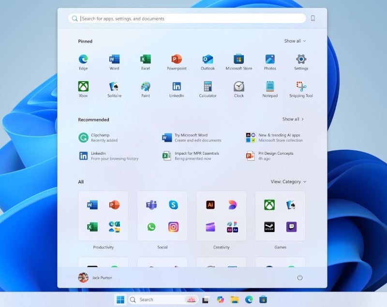This screenshot has height=307, width=387.
Task: Open pinned Outlook app
Action: (208, 62)
